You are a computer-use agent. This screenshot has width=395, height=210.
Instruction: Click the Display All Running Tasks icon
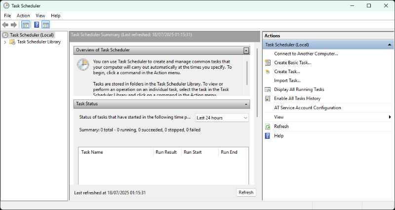pos(268,89)
